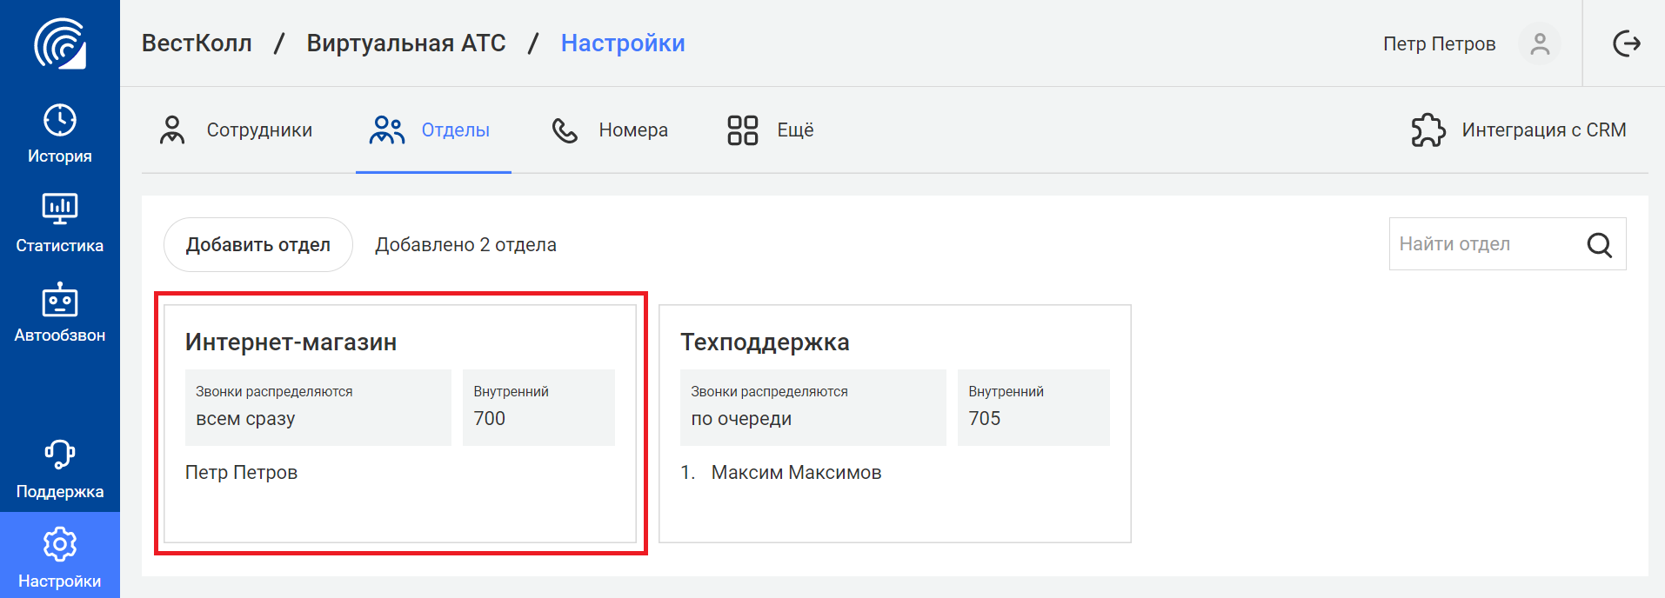
Task: Click Петр Петров in Интернет-магазин card
Action: click(x=241, y=473)
